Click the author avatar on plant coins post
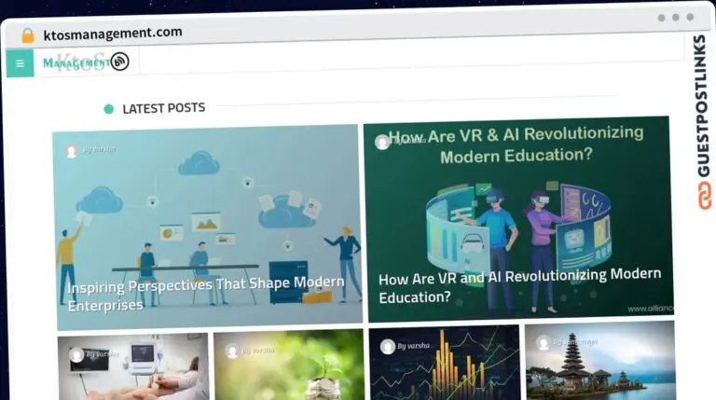This screenshot has height=400, width=716. click(x=232, y=352)
